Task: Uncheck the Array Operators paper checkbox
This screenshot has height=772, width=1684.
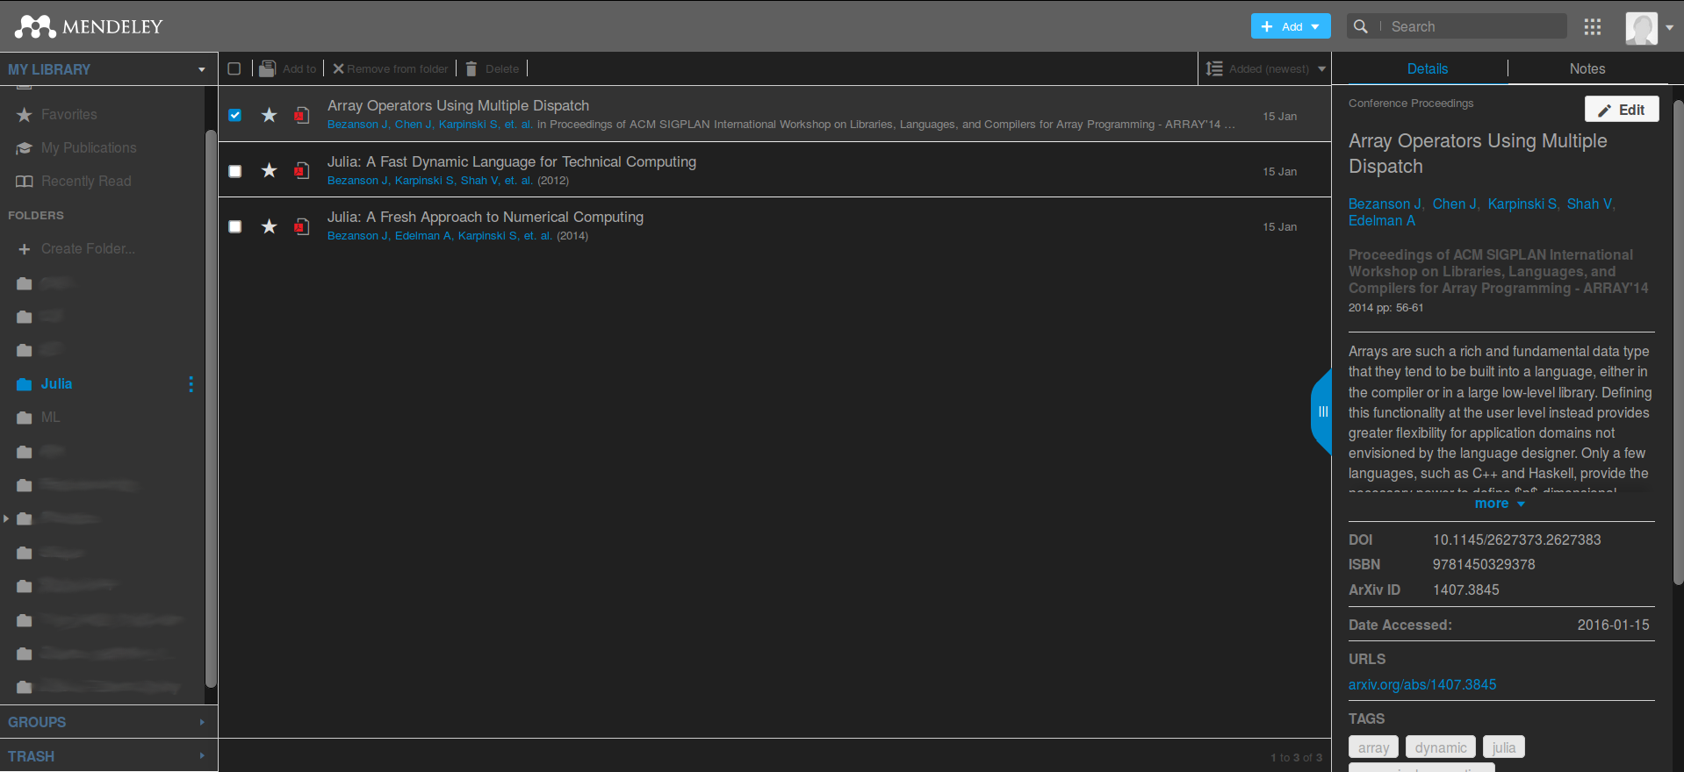Action: click(234, 115)
